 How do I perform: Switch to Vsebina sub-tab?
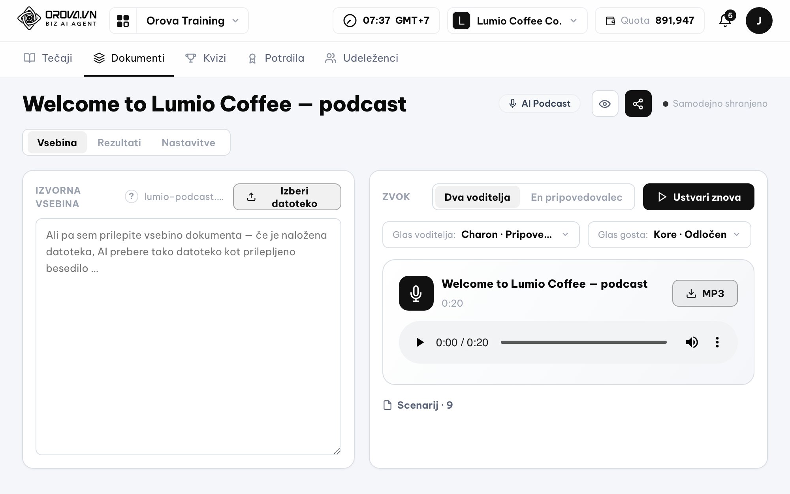(x=57, y=142)
